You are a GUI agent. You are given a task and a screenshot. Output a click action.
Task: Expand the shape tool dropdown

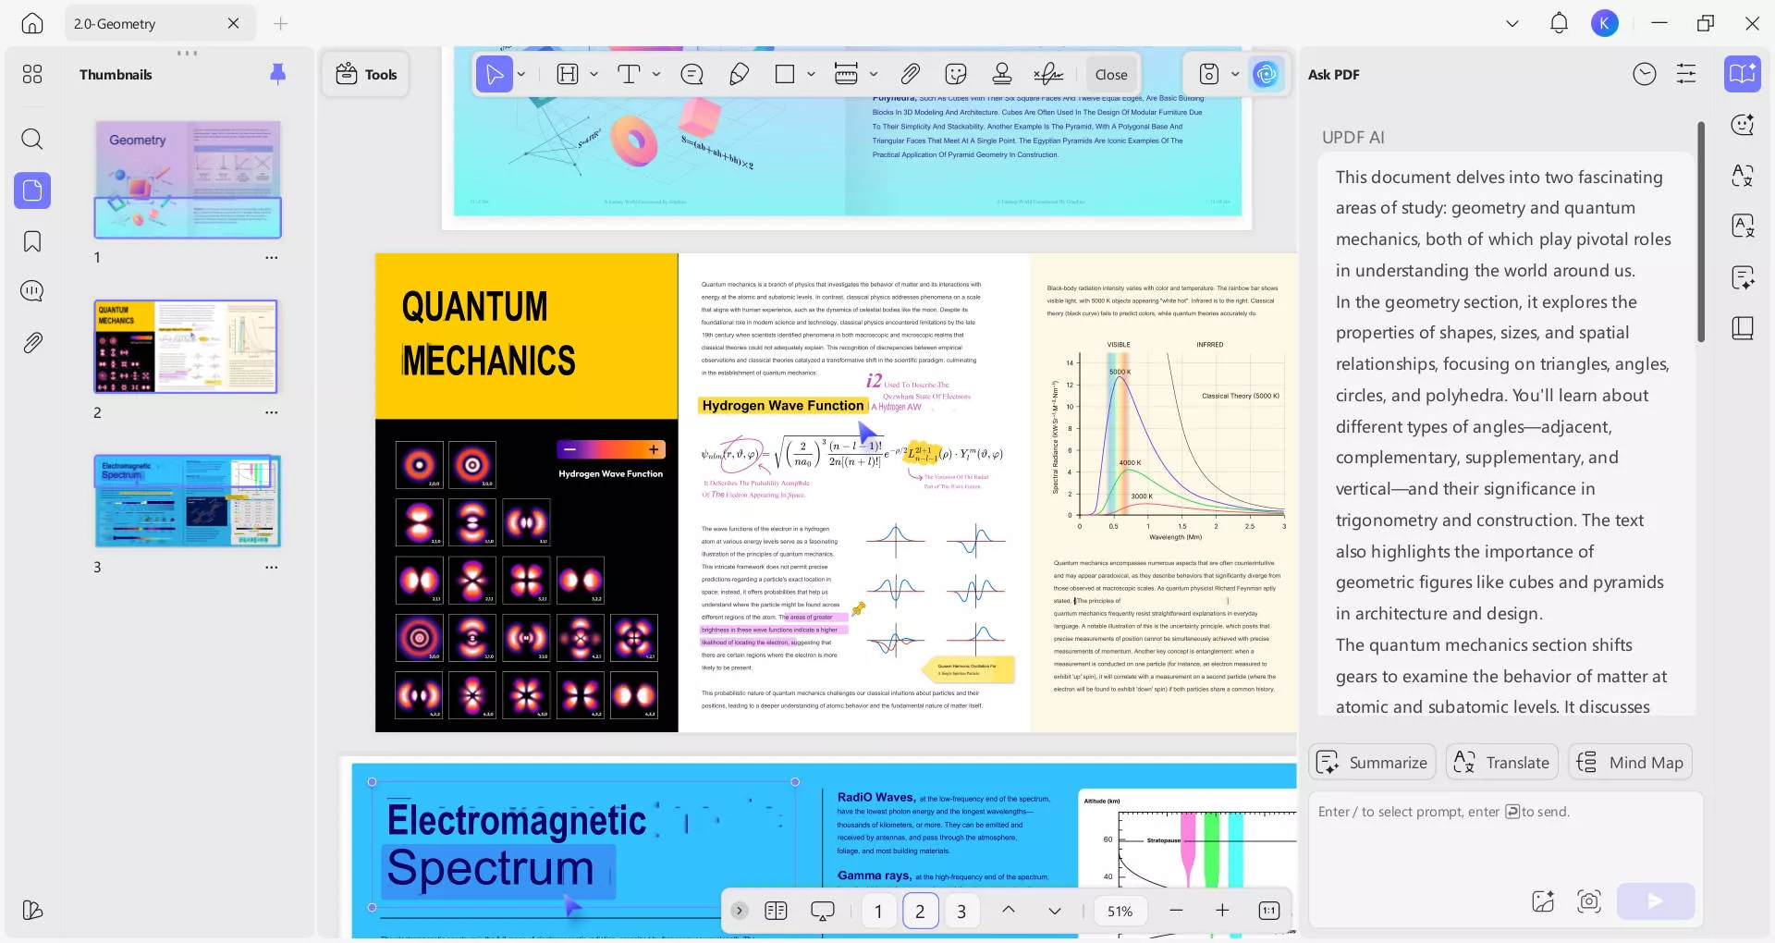tap(810, 74)
